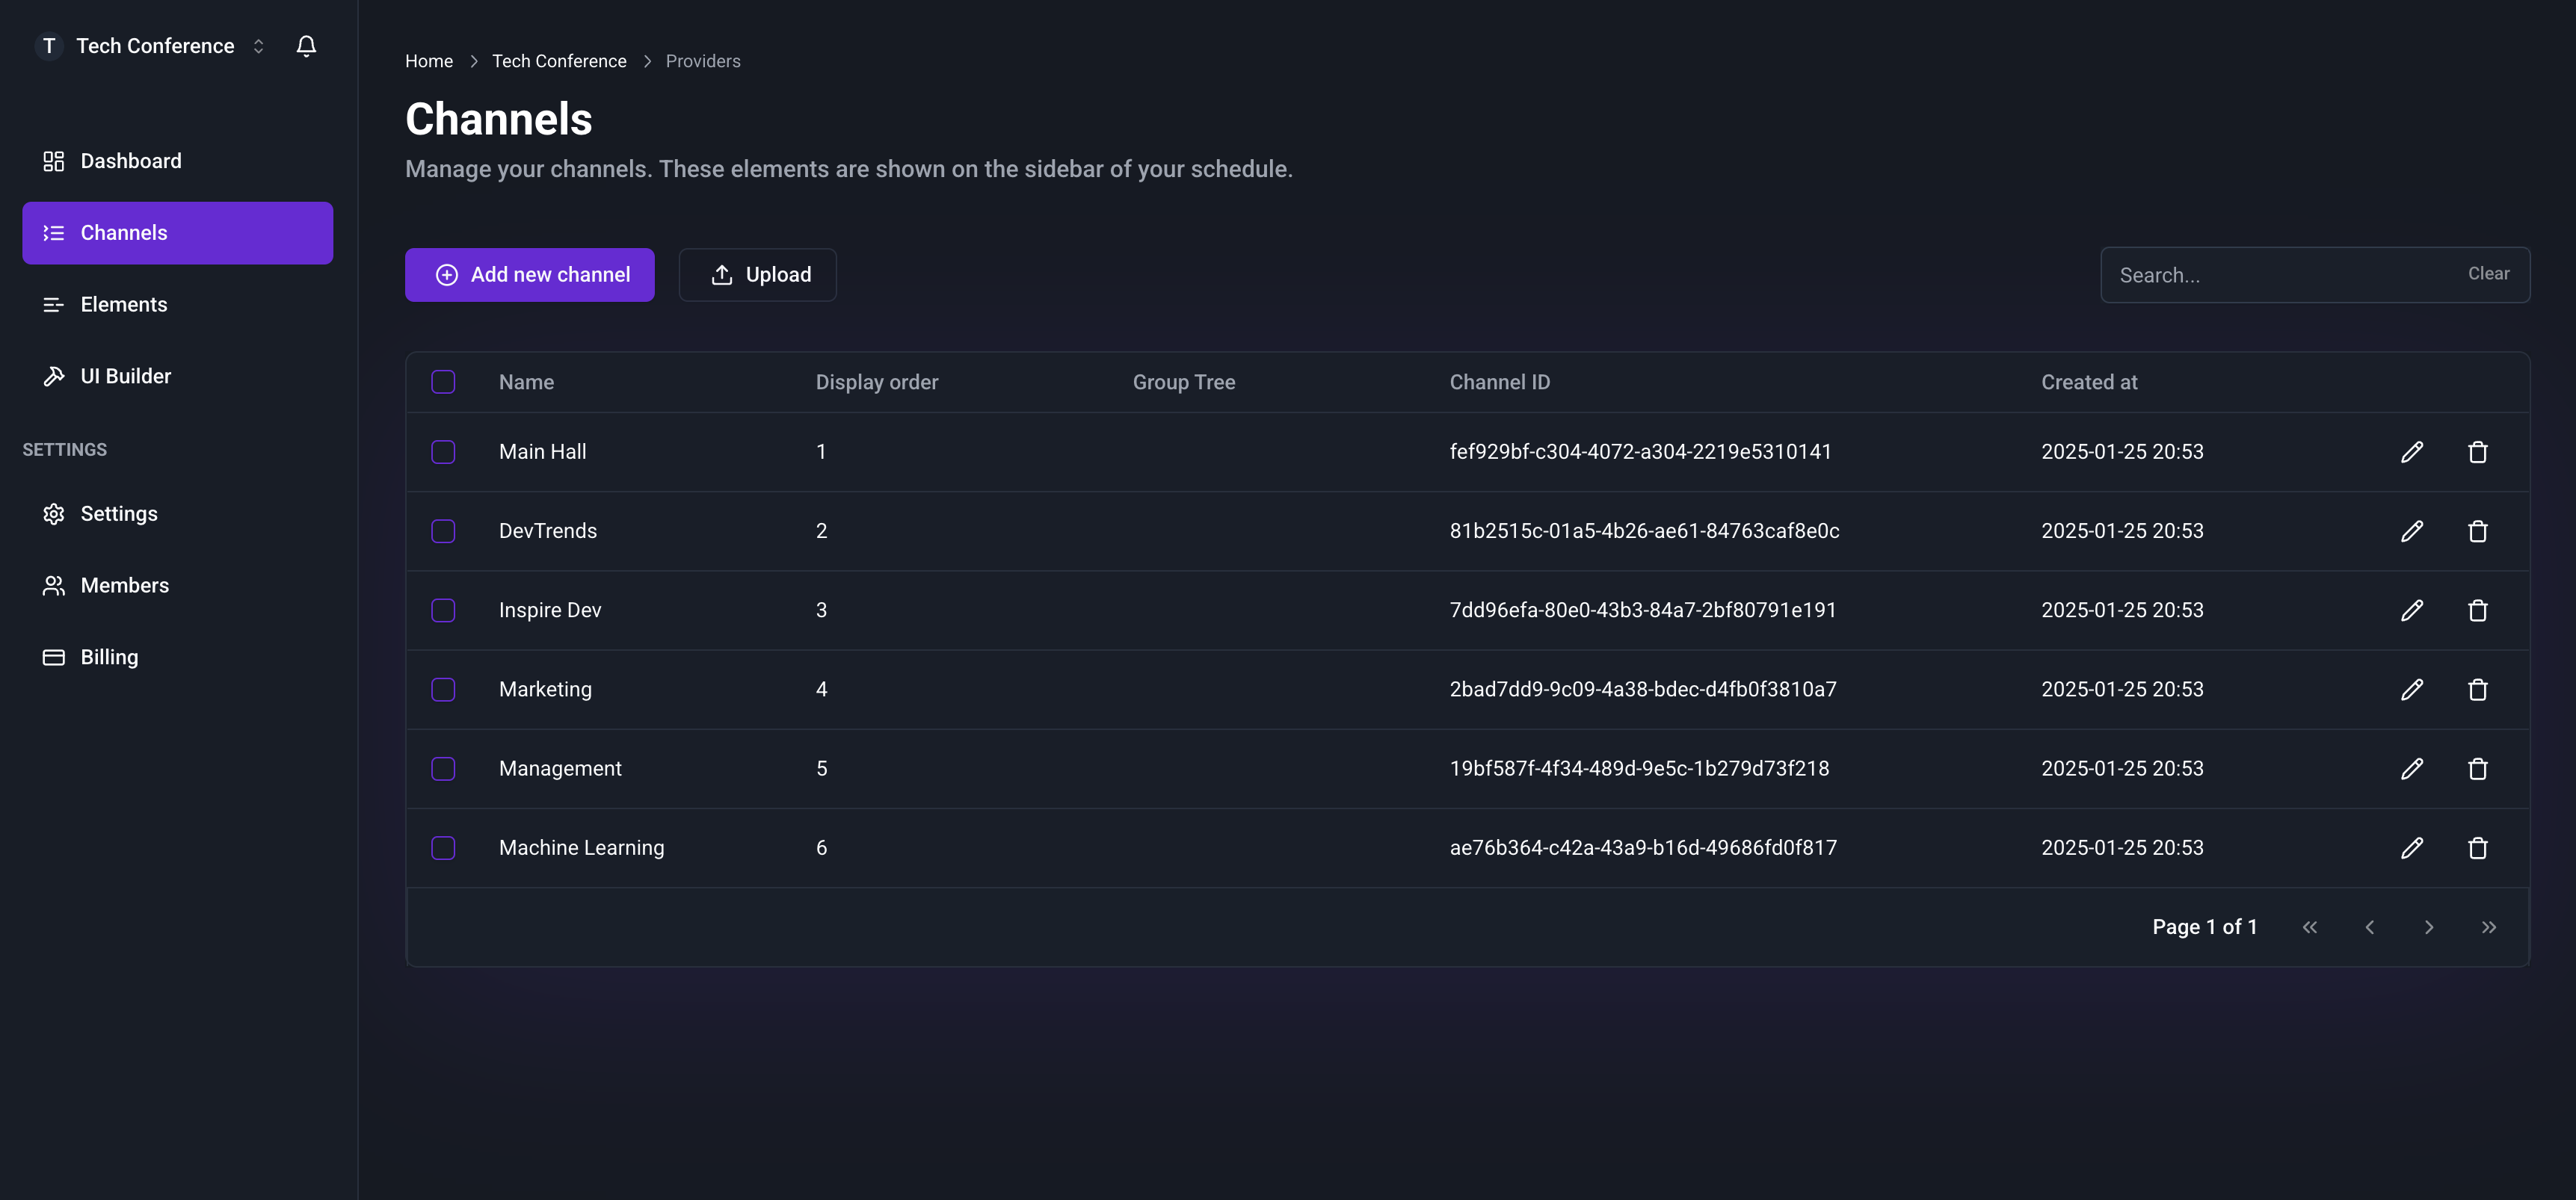This screenshot has width=2576, height=1200.
Task: Go to last page of table
Action: (x=2488, y=927)
